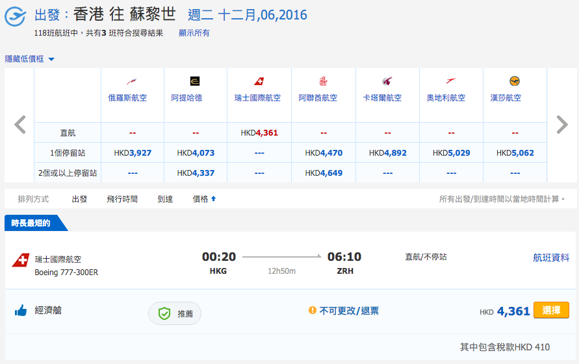Screen dimensions: 579x364
Task: Click the 不可更改/退票 policy link
Action: (x=349, y=311)
